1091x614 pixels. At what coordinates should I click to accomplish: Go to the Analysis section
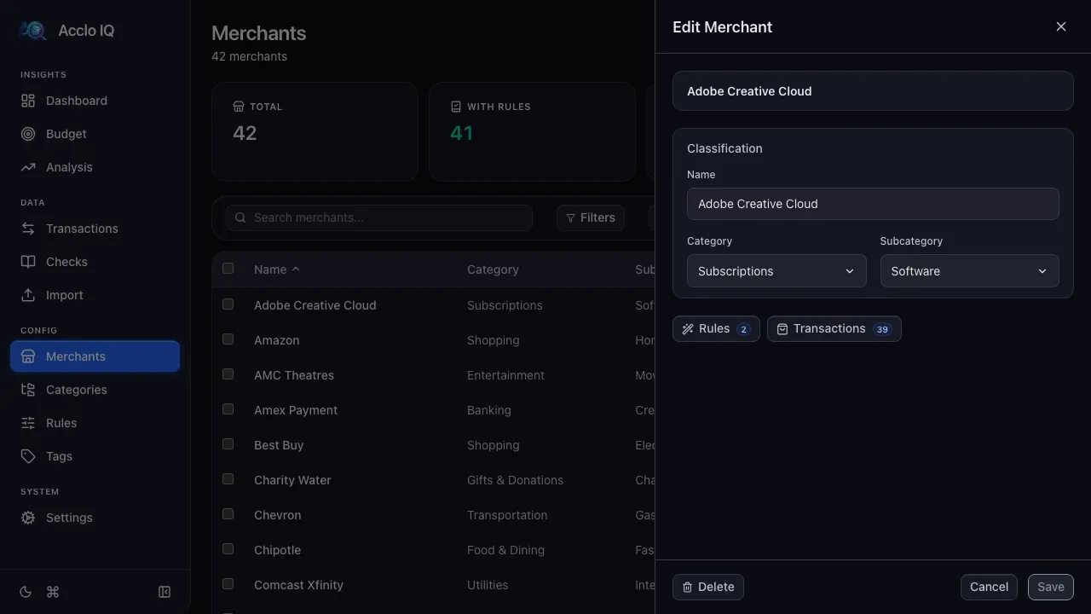click(x=95, y=167)
